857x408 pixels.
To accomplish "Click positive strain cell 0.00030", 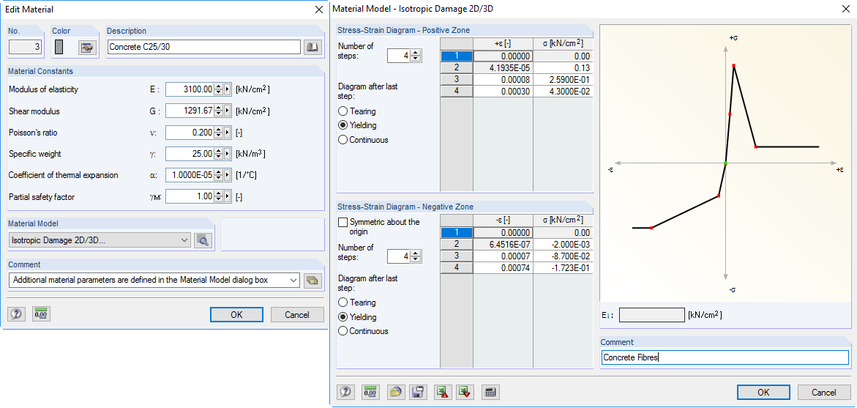I will pos(503,92).
